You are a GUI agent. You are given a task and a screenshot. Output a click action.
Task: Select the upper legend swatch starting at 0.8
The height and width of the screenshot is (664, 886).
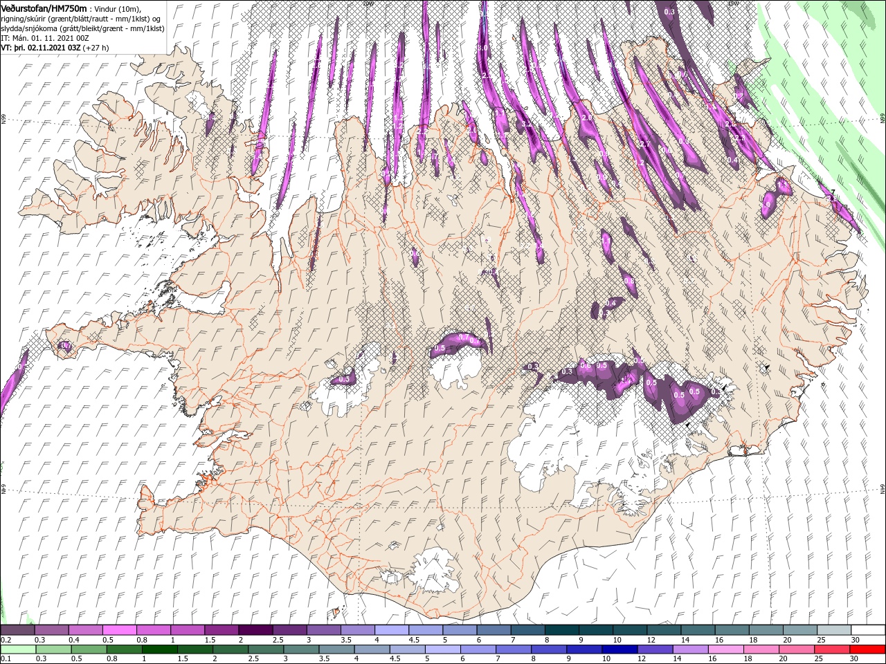pyautogui.click(x=154, y=630)
